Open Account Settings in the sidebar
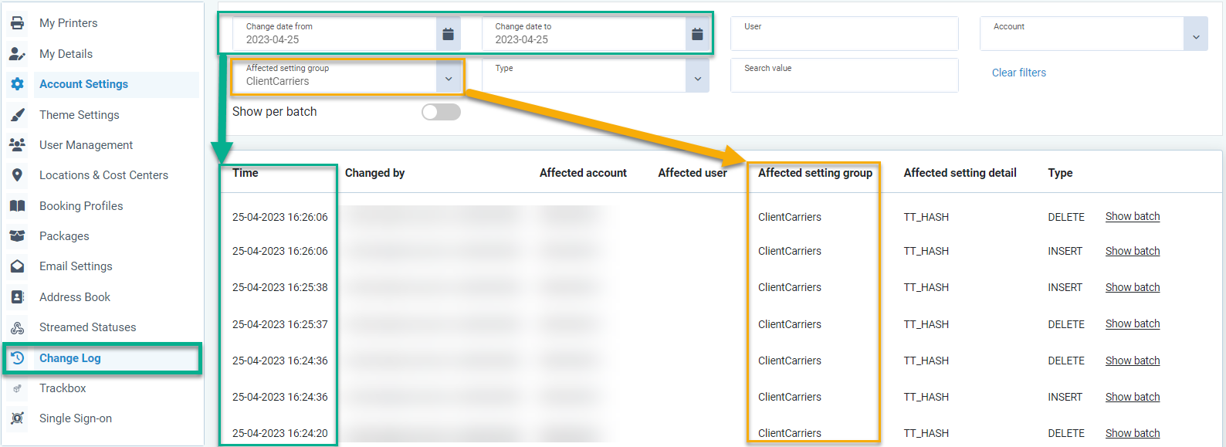The image size is (1226, 447). [x=83, y=84]
